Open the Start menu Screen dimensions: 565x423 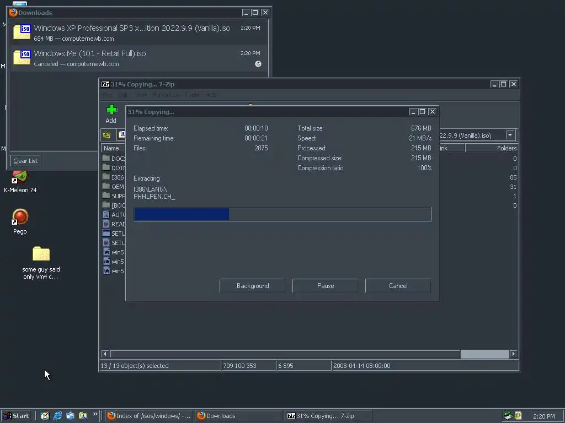coord(16,416)
